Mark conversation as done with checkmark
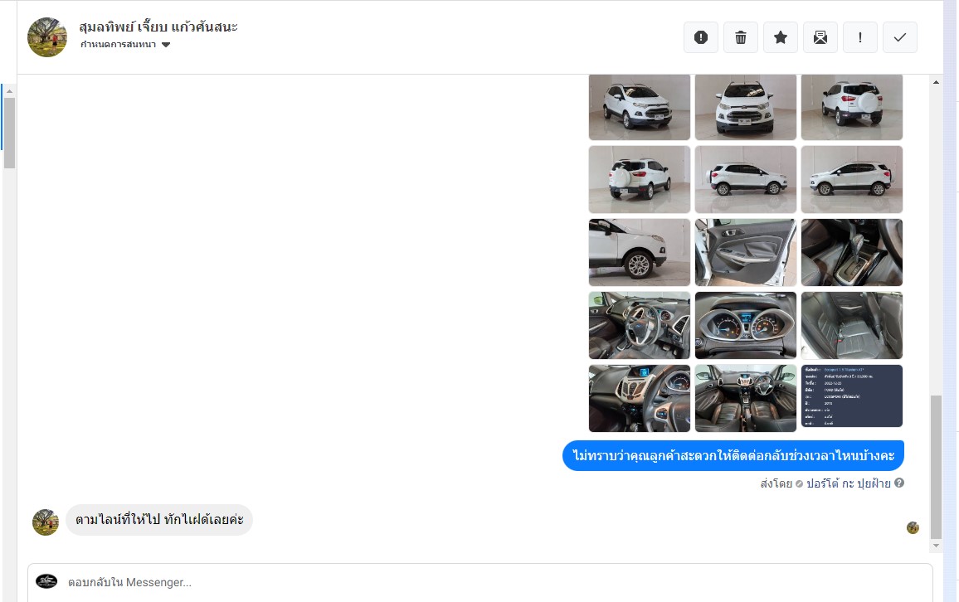Viewport: 959px width, 602px height. pyautogui.click(x=899, y=37)
